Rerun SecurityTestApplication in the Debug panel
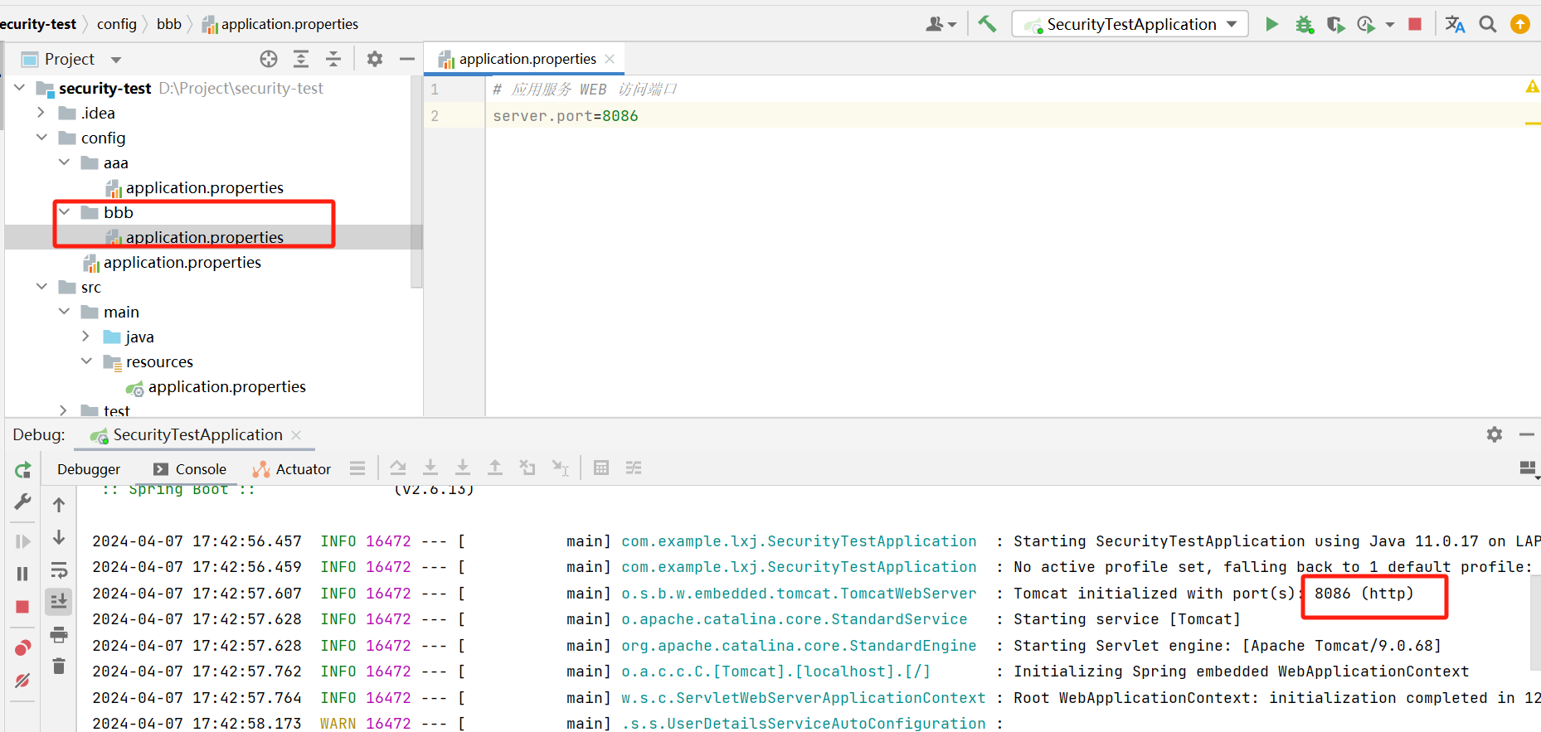This screenshot has height=732, width=1541. (x=22, y=470)
